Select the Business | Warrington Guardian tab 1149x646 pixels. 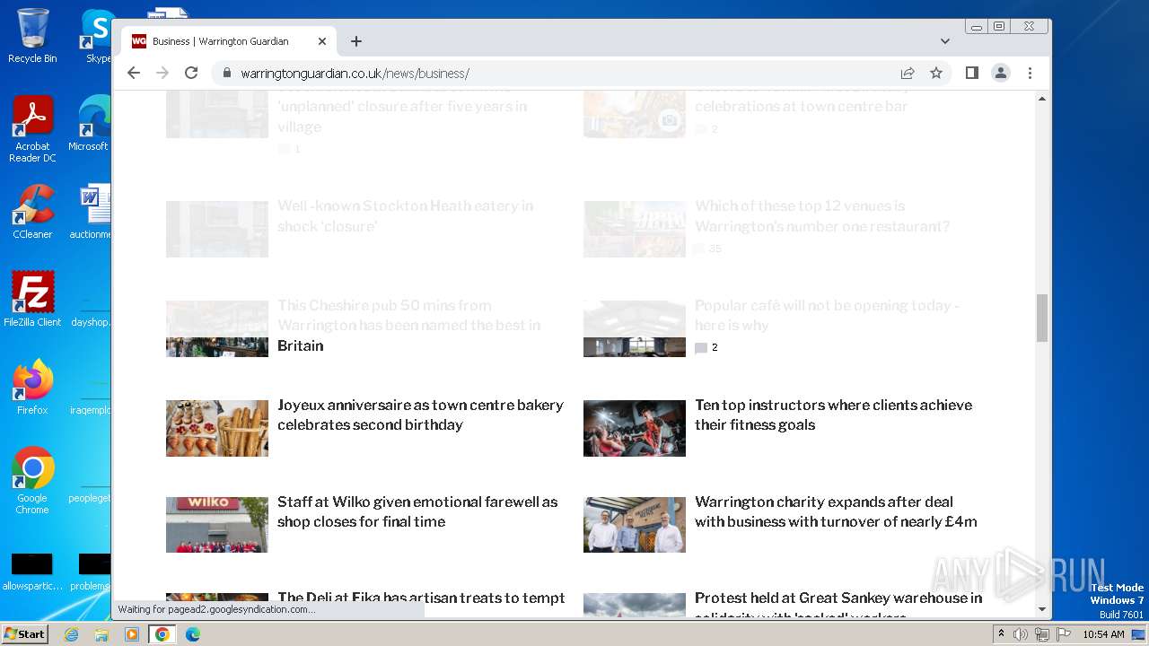(x=228, y=41)
